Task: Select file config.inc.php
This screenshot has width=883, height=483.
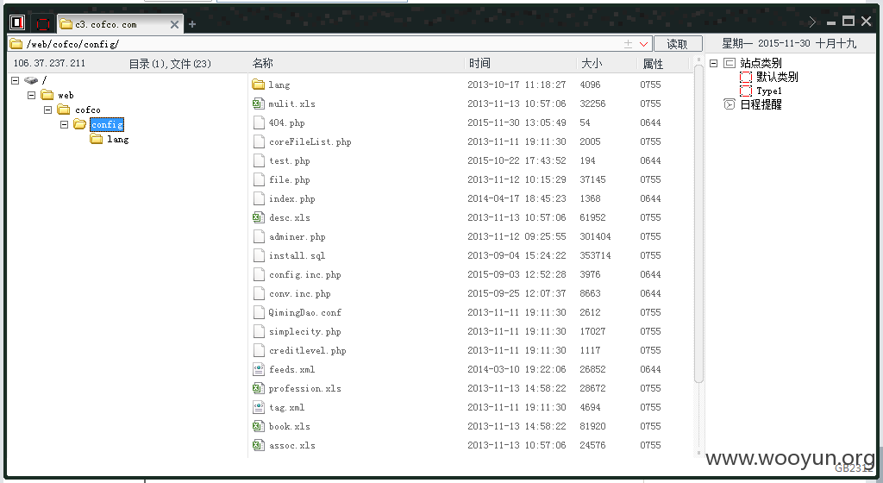Action: point(304,275)
